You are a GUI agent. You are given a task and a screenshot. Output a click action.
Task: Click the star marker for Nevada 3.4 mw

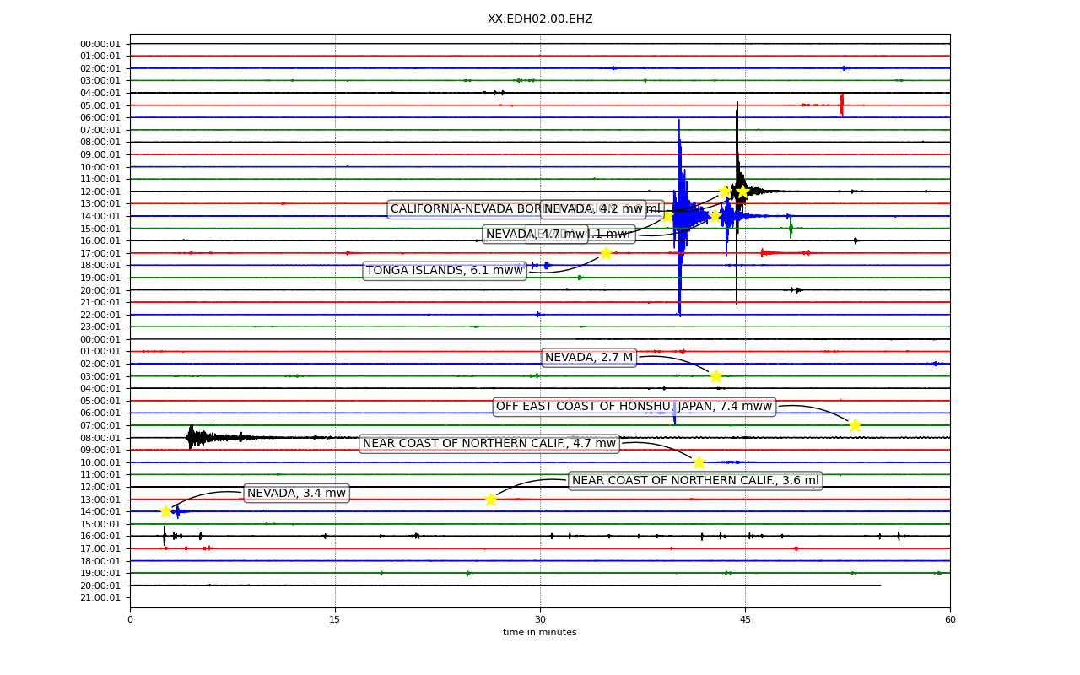[165, 511]
